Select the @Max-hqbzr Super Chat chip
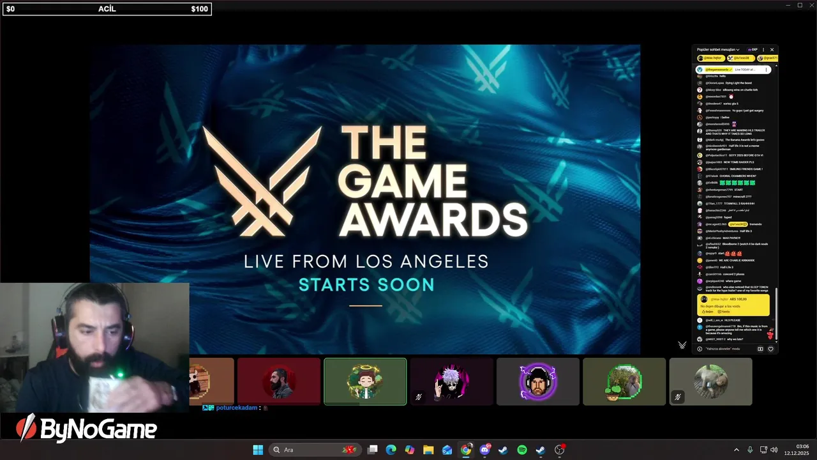This screenshot has width=817, height=460. 710,58
